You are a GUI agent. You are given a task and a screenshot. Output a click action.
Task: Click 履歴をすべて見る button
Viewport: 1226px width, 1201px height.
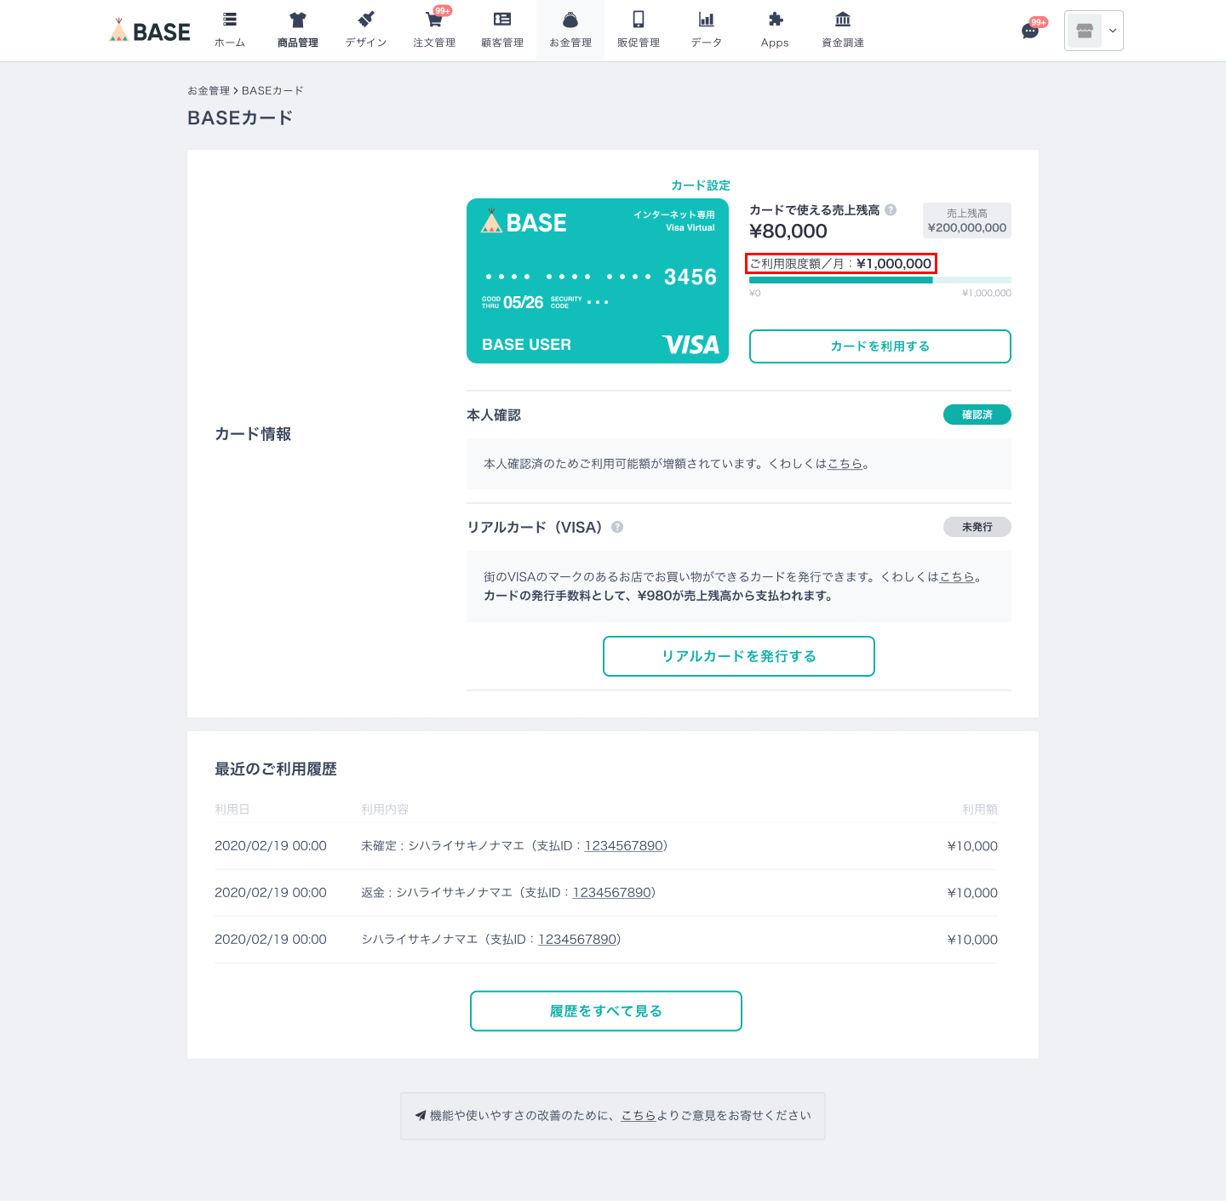[606, 1011]
